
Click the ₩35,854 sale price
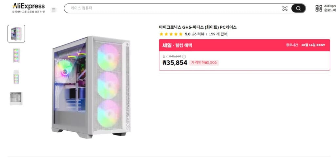pos(175,63)
